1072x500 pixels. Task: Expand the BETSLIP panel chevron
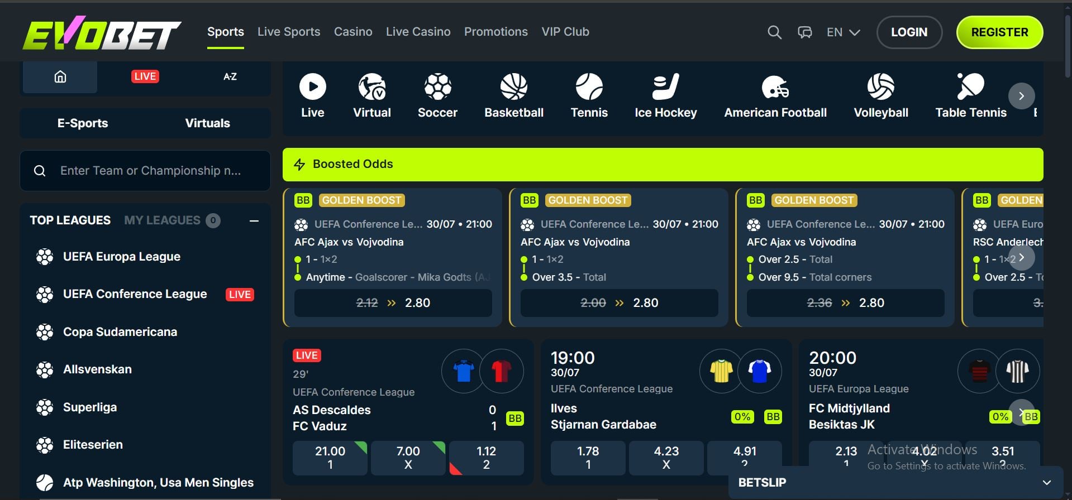(x=1047, y=483)
